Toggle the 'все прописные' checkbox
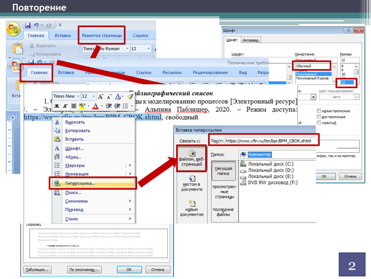This screenshot has width=371, height=279. point(319,117)
